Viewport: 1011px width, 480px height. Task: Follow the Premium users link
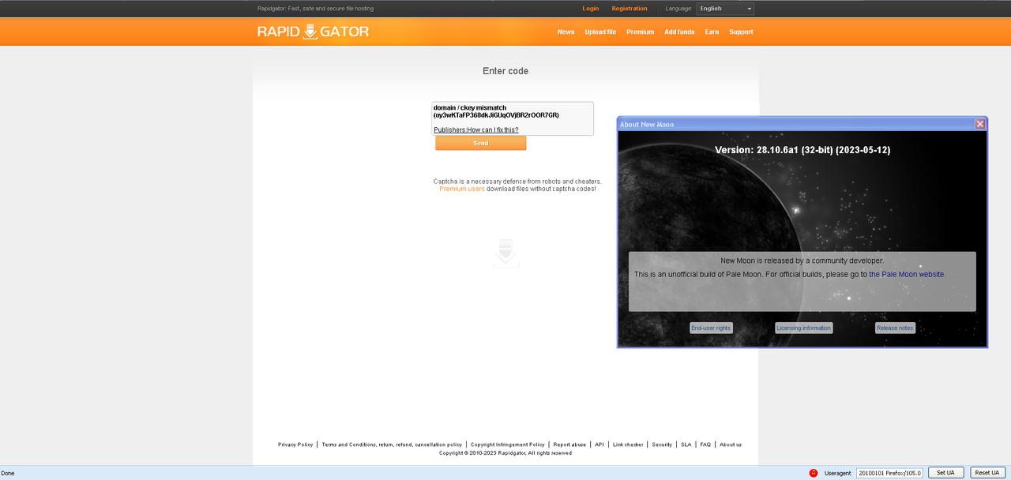[x=462, y=189]
